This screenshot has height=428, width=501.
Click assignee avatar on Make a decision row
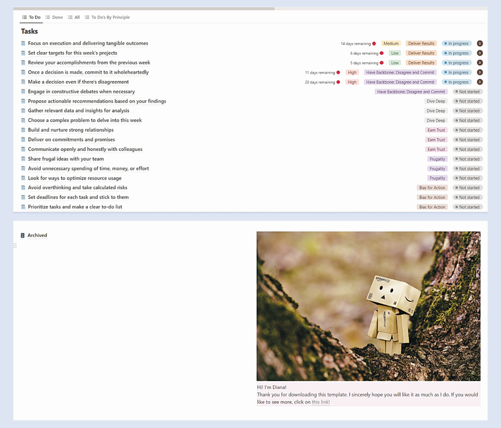coord(480,82)
